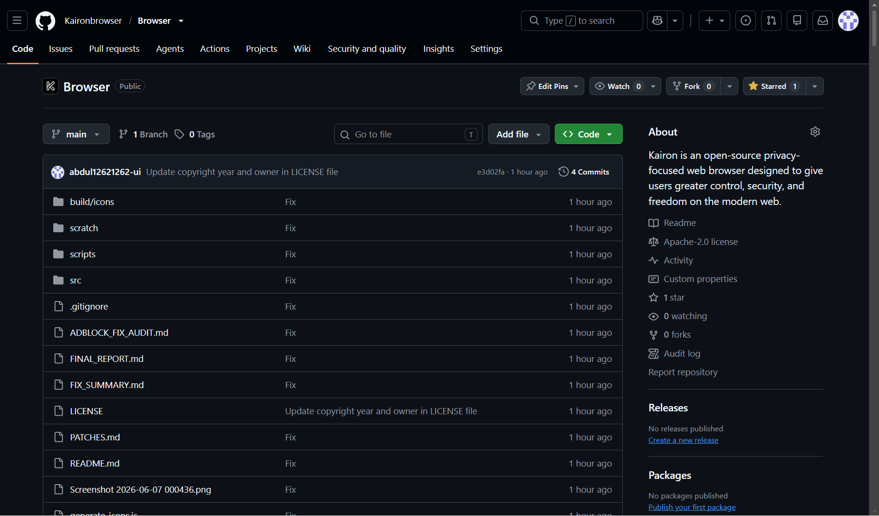This screenshot has width=879, height=516.
Task: Click the commit author avatar
Action: pos(58,172)
